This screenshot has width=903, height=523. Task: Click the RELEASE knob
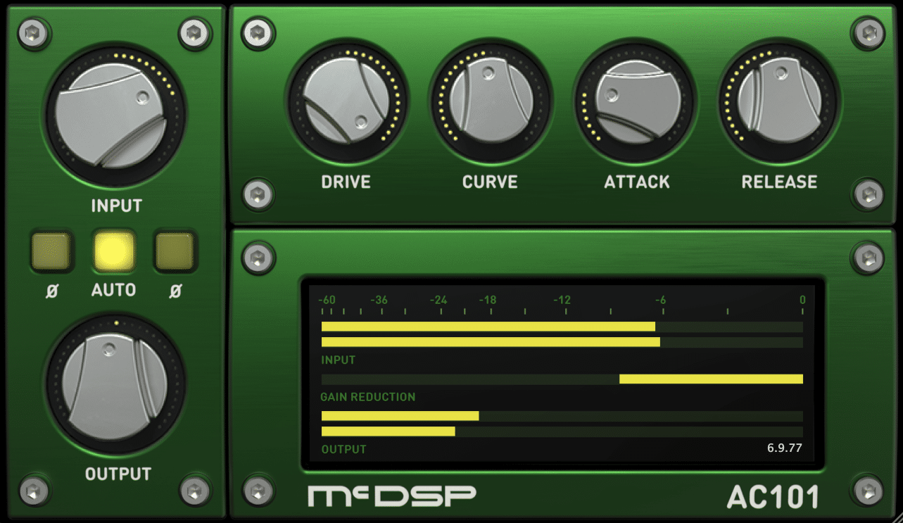(x=779, y=103)
